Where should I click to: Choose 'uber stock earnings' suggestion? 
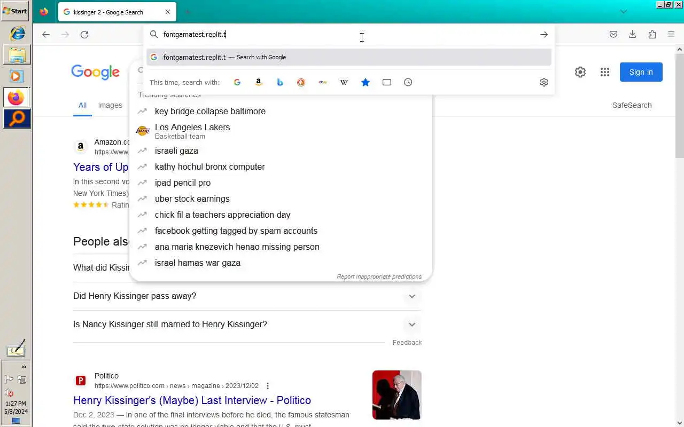[x=281, y=199]
